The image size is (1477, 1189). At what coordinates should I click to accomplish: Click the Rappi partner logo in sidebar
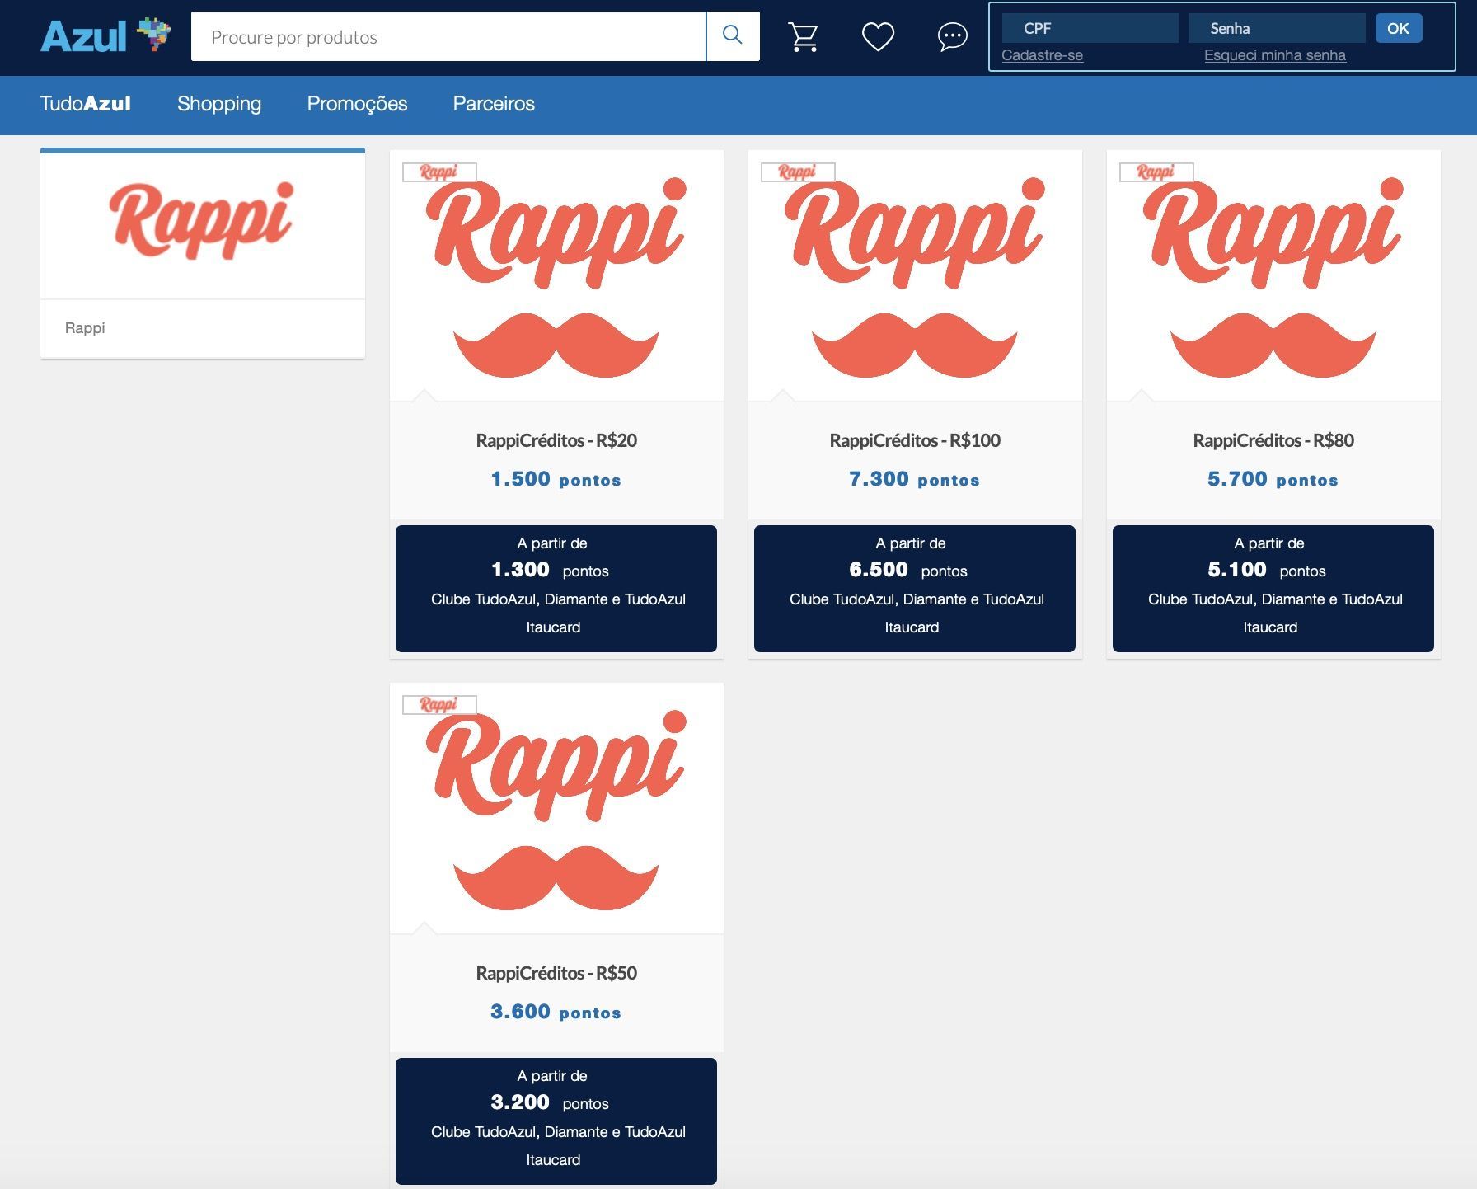click(202, 221)
